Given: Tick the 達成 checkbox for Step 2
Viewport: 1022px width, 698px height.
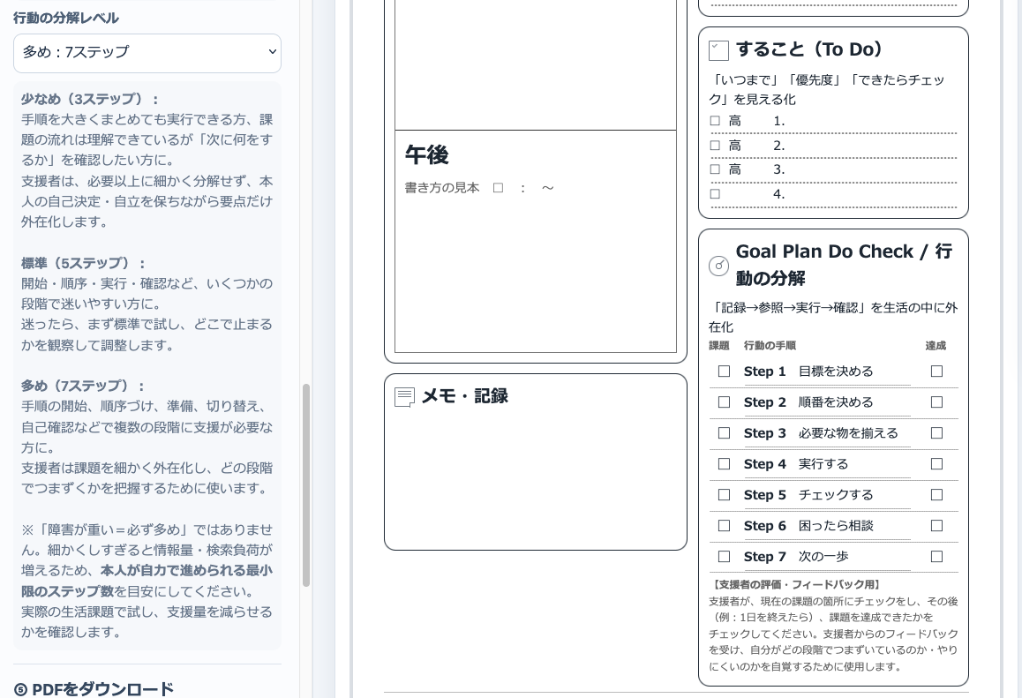Looking at the screenshot, I should click(936, 402).
